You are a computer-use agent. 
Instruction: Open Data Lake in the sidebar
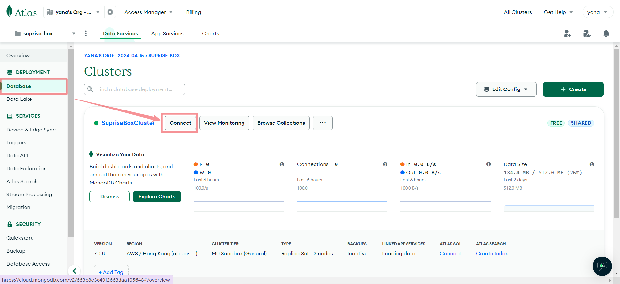(19, 99)
